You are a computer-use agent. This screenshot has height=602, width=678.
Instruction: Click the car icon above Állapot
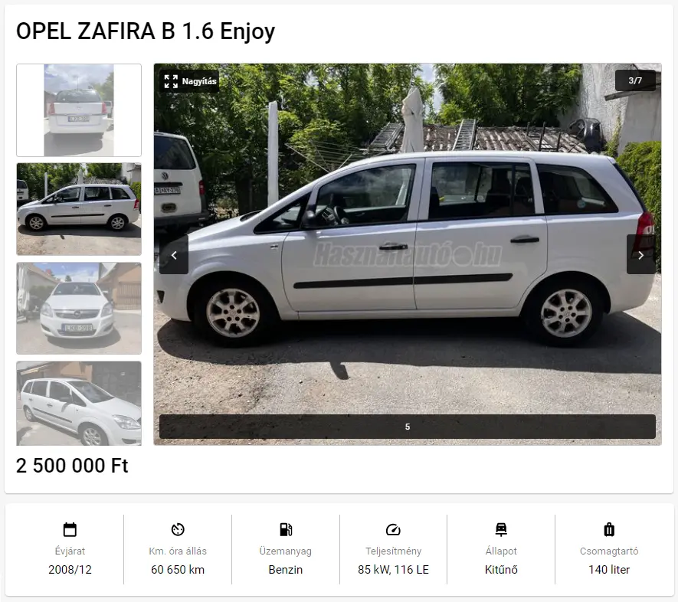[501, 529]
